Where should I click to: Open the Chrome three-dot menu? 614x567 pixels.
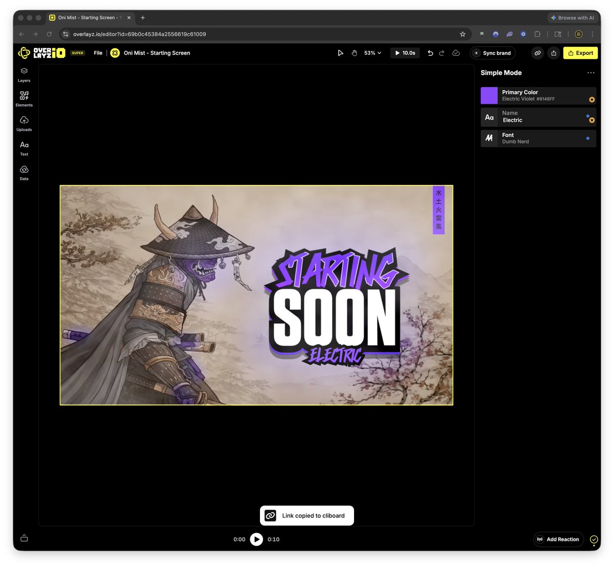pyautogui.click(x=593, y=34)
